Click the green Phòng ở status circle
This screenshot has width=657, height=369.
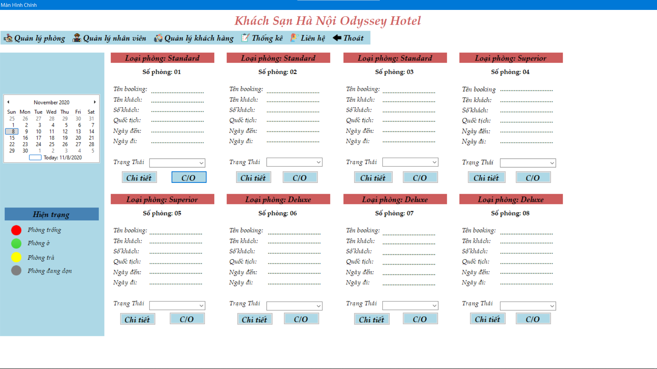click(x=16, y=244)
